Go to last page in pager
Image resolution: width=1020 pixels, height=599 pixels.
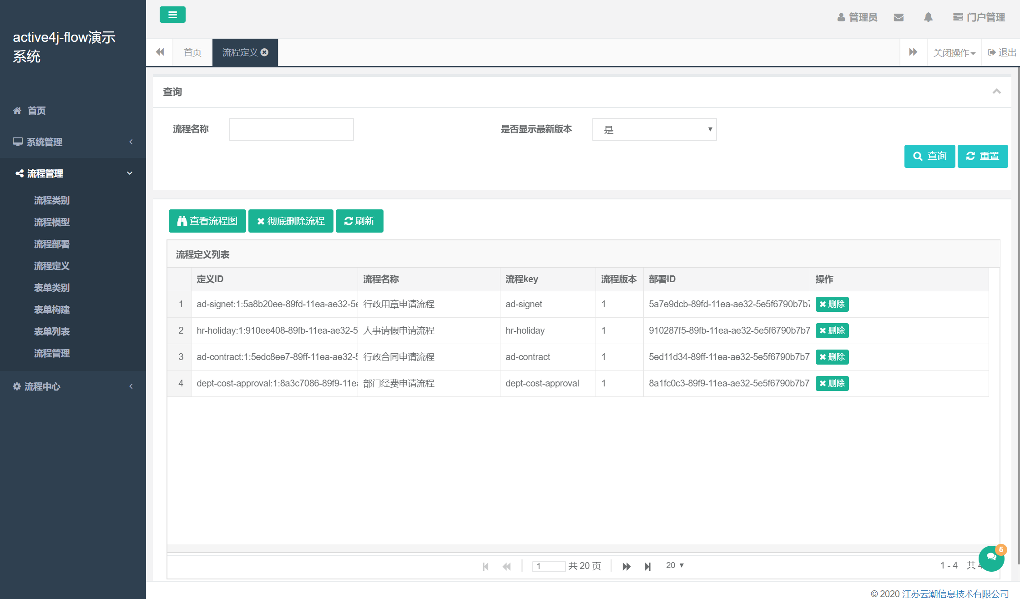(x=648, y=566)
